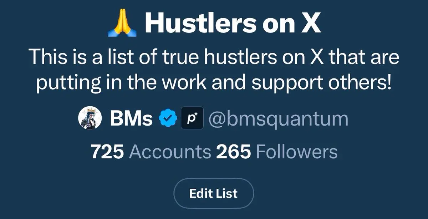
Task: Click the word Accounts label
Action: pos(170,152)
